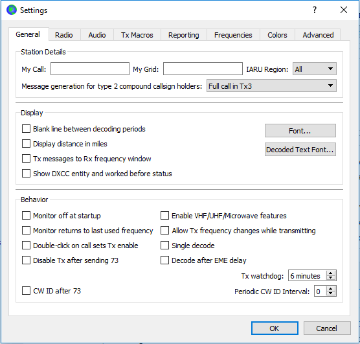The width and height of the screenshot is (360, 344).
Task: Tick the CW ID after 73 checkbox
Action: click(x=26, y=291)
